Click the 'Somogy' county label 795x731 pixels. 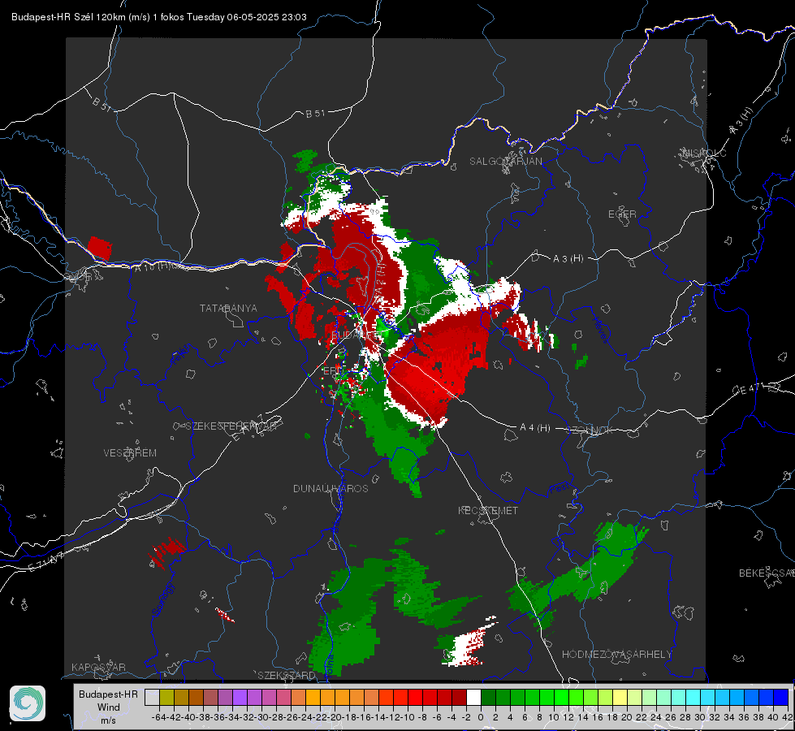click(162, 599)
